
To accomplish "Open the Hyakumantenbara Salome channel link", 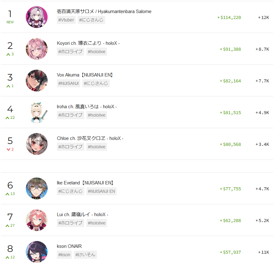I will point(104,12).
